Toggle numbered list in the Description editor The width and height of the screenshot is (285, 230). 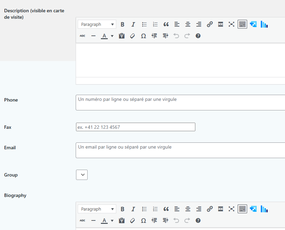click(x=155, y=24)
